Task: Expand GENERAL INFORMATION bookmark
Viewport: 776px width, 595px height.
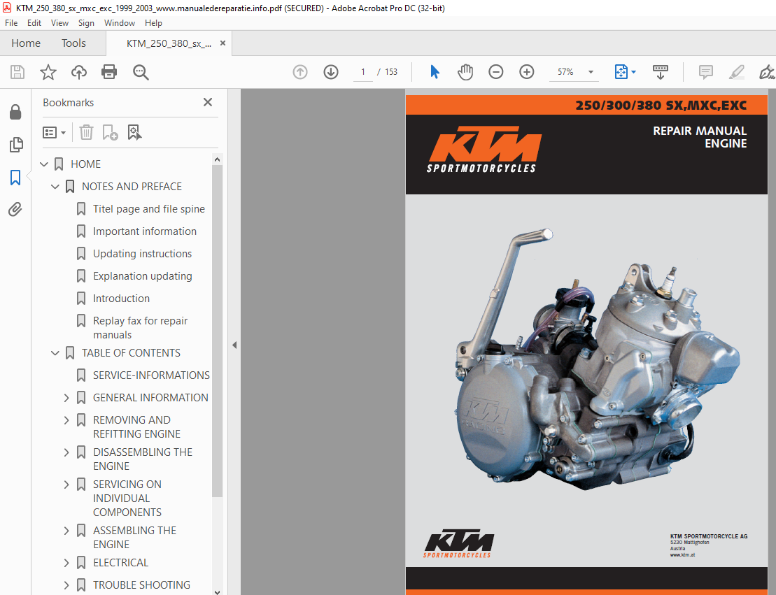Action: tap(66, 398)
